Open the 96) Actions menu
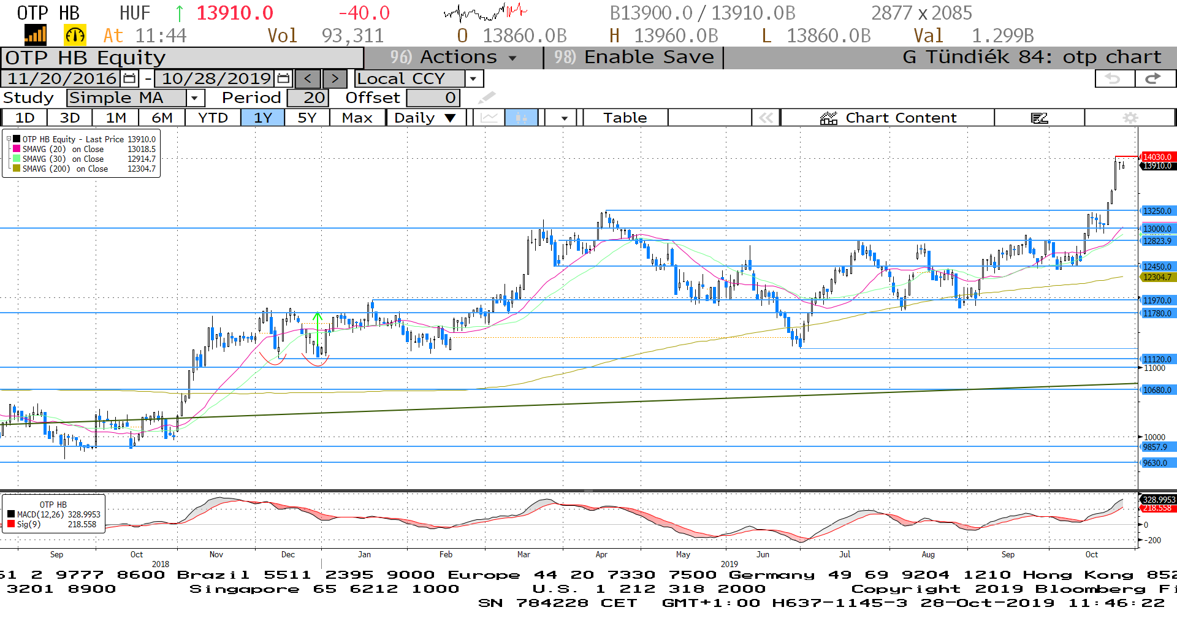 click(454, 57)
